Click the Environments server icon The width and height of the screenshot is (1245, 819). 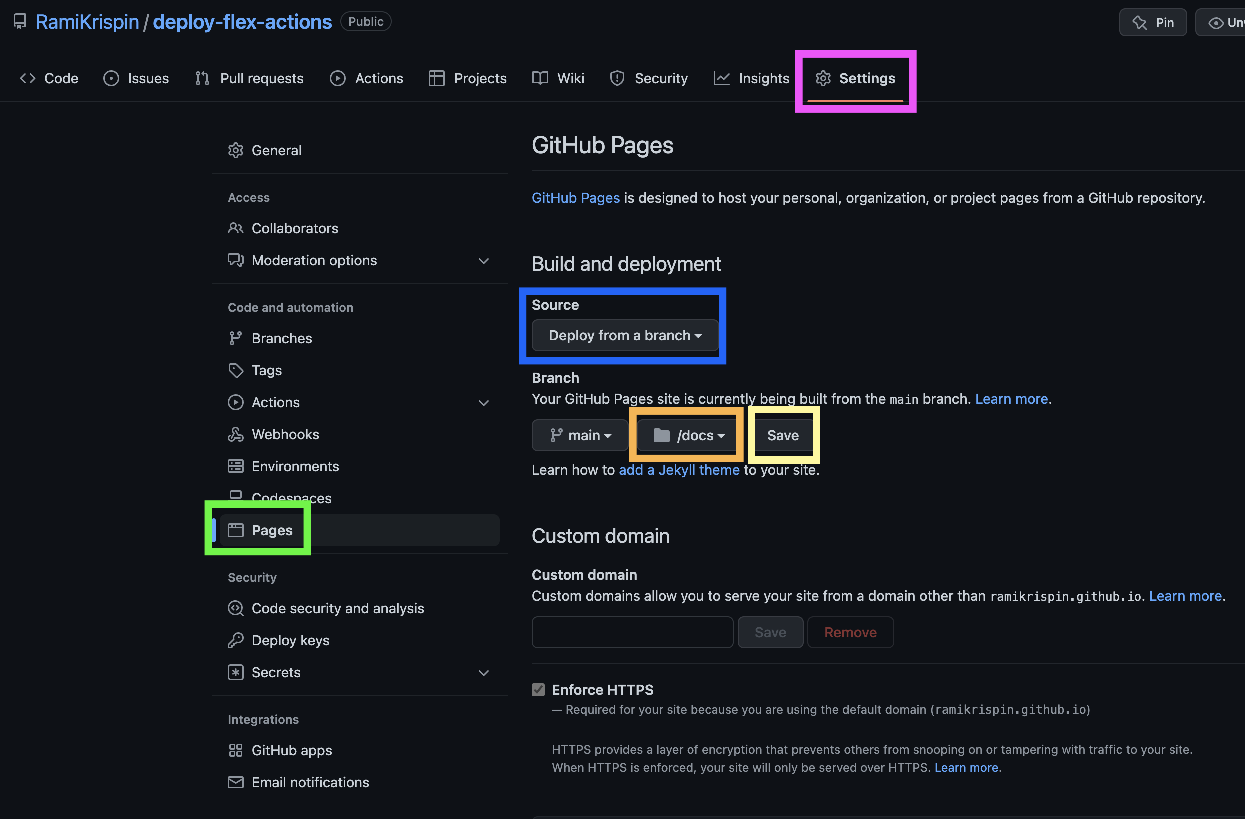[236, 466]
